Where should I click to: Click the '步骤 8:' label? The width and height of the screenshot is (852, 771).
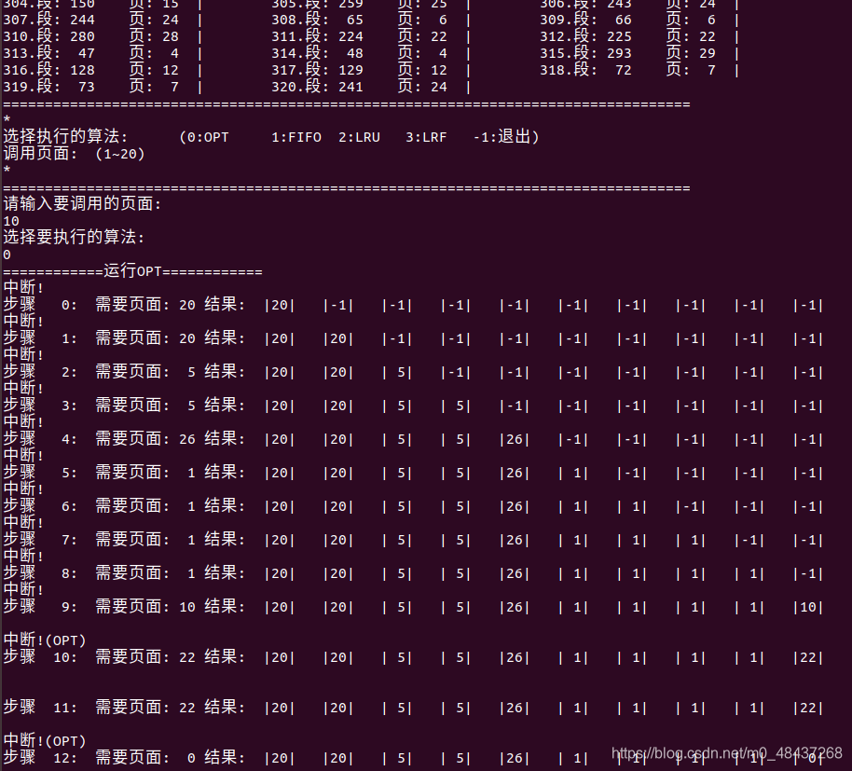tap(40, 573)
